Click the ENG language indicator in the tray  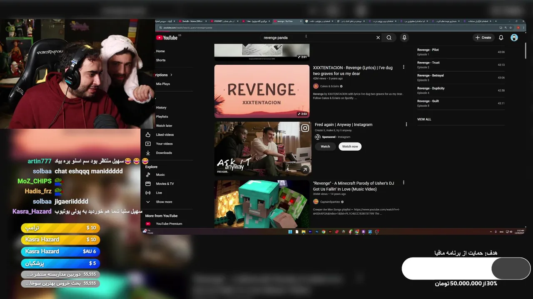tap(501, 232)
